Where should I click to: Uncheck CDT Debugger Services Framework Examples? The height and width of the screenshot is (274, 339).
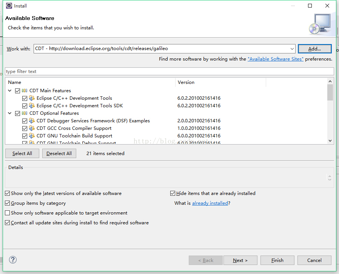coord(25,121)
